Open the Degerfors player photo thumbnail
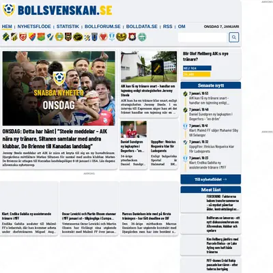 [134, 129]
